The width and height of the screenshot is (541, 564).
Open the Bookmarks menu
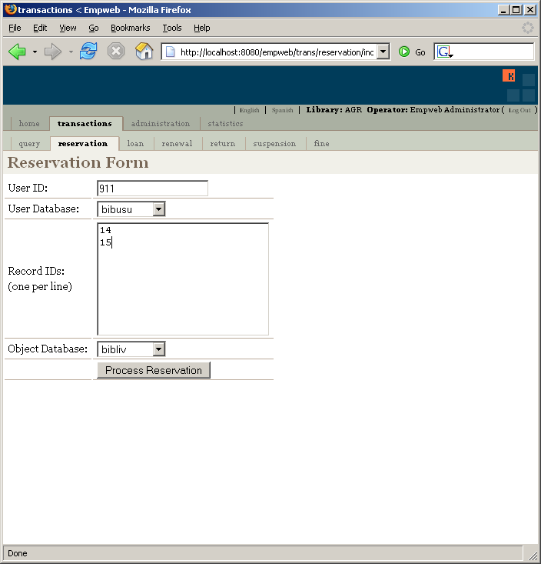point(131,28)
